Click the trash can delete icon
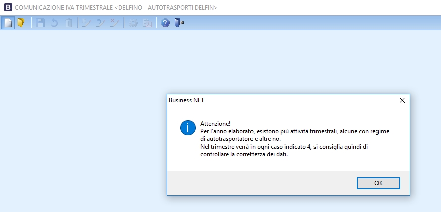The height and width of the screenshot is (212, 441). point(68,23)
